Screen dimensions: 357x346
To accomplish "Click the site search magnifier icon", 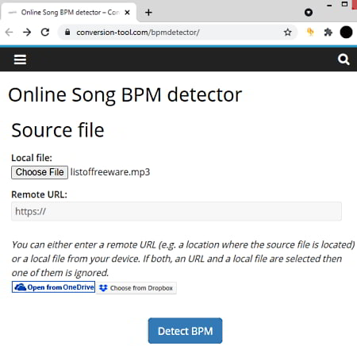I will [x=344, y=60].
